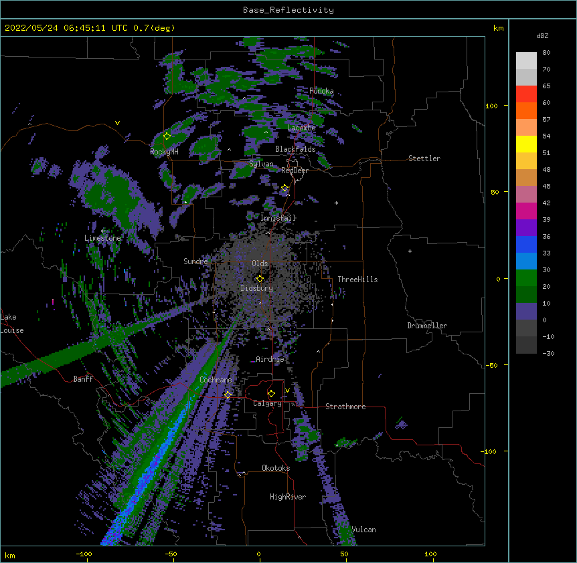Click the Lacombe city label

coord(301,128)
